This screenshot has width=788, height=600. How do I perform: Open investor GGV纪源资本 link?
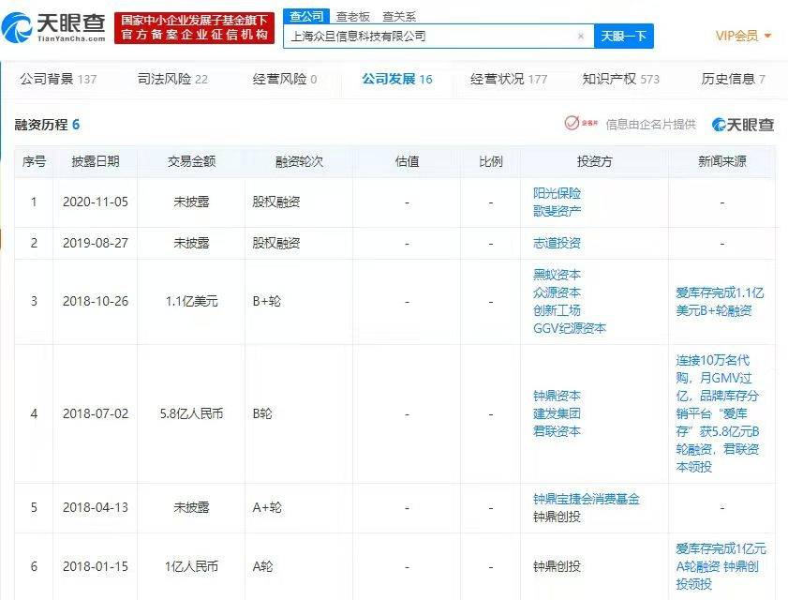(570, 328)
